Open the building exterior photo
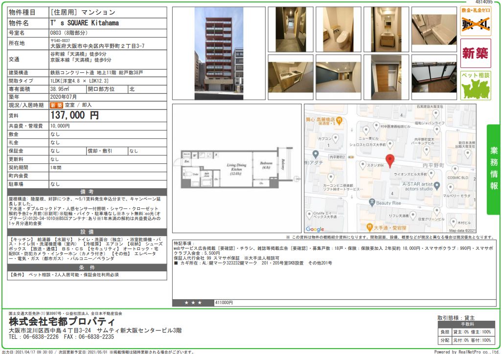This screenshot has height=354, width=502. pos(219,53)
